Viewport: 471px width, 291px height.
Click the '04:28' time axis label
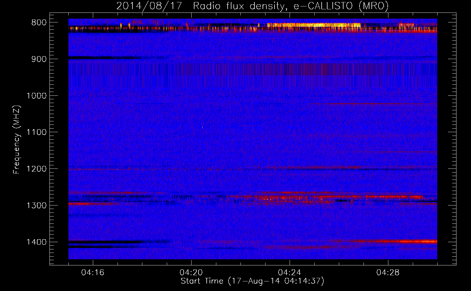pos(388,273)
